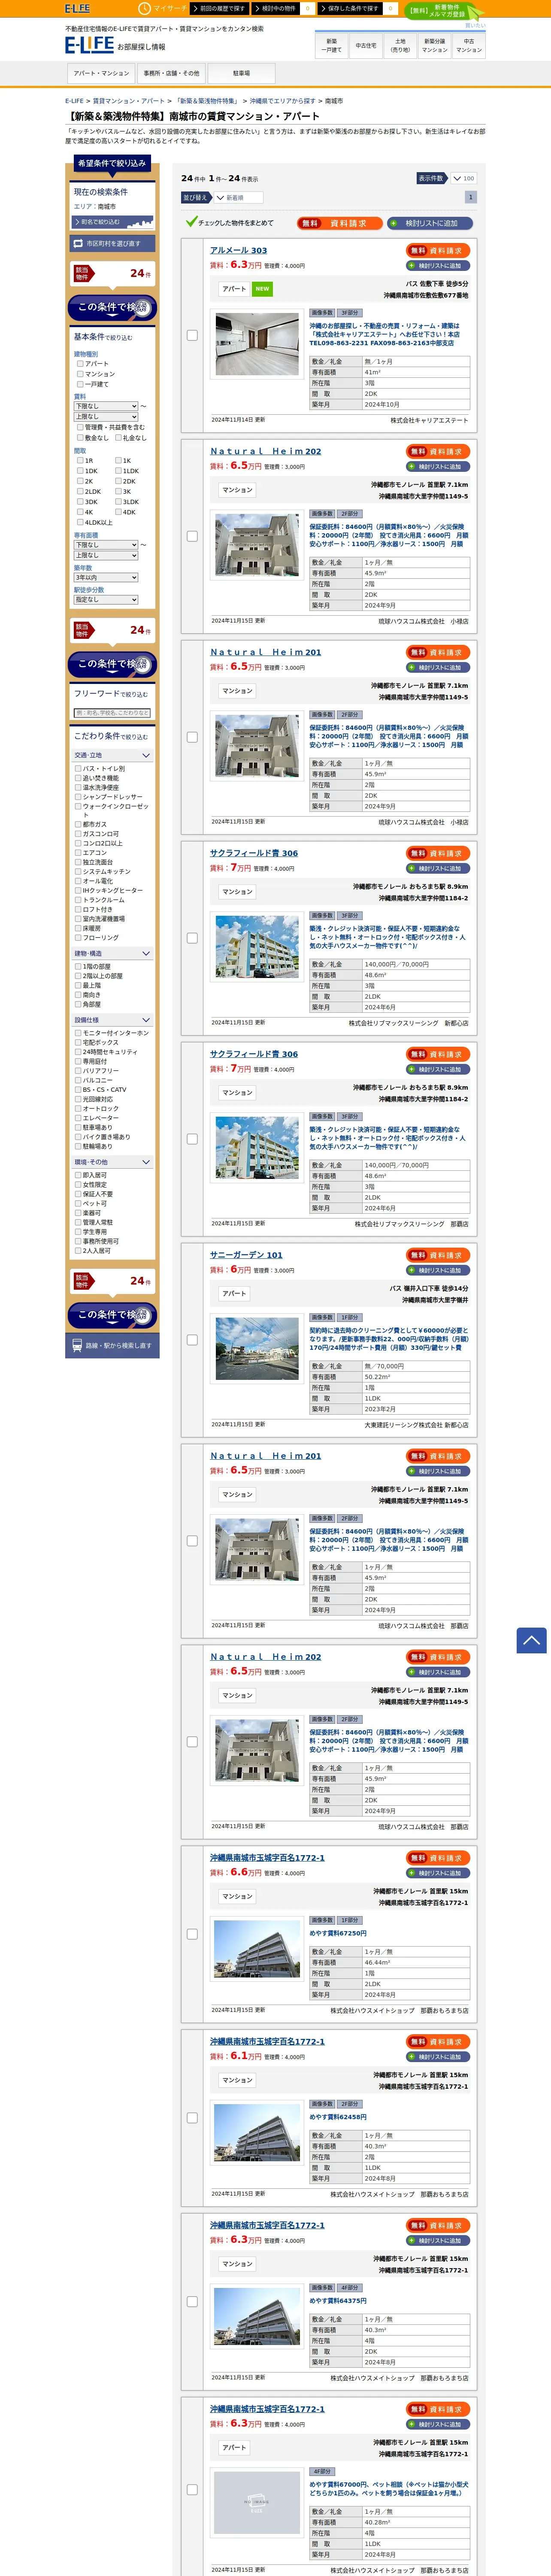Enable 管理費・共益費を含む option
551x2576 pixels.
(80, 427)
